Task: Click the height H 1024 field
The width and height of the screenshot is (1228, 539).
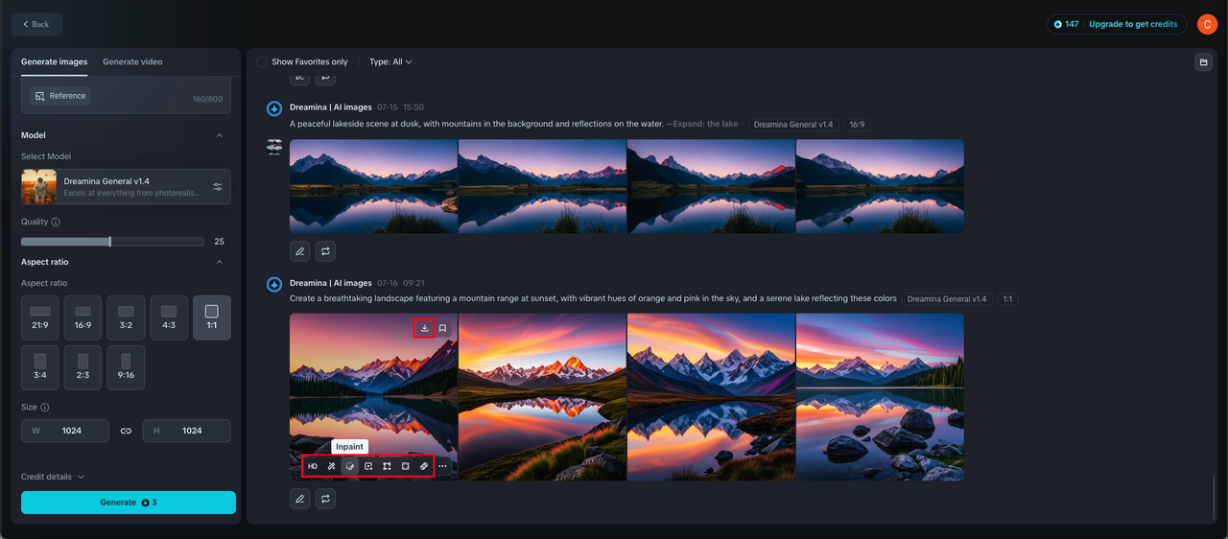Action: pos(186,431)
